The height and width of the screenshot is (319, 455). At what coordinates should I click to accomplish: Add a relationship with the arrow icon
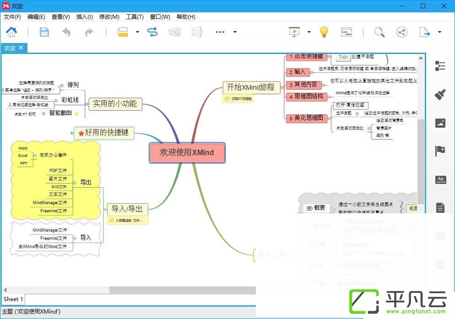[x=152, y=32]
